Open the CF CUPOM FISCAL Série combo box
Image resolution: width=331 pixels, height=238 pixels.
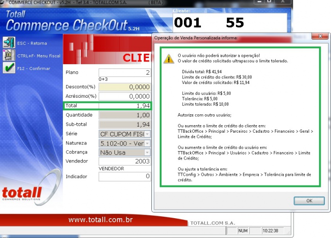tap(124, 134)
